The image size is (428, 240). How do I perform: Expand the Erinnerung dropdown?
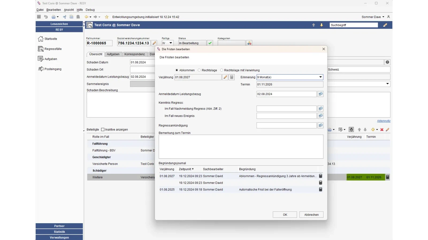[320, 77]
